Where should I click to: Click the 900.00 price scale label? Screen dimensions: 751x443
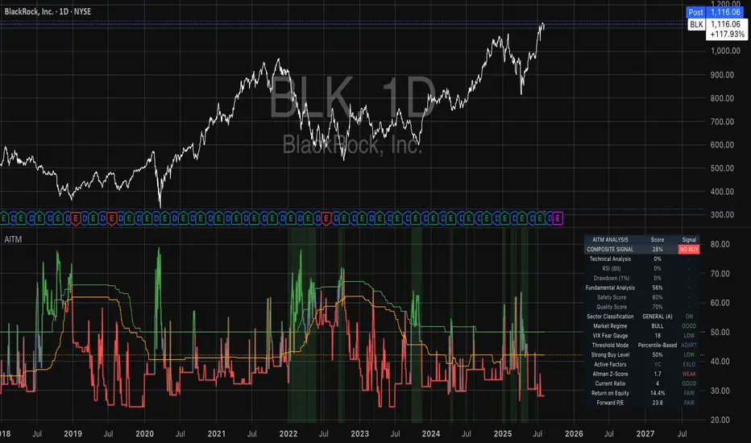722,75
